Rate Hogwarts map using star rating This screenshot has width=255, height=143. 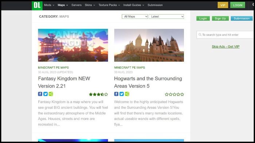[x=174, y=94]
